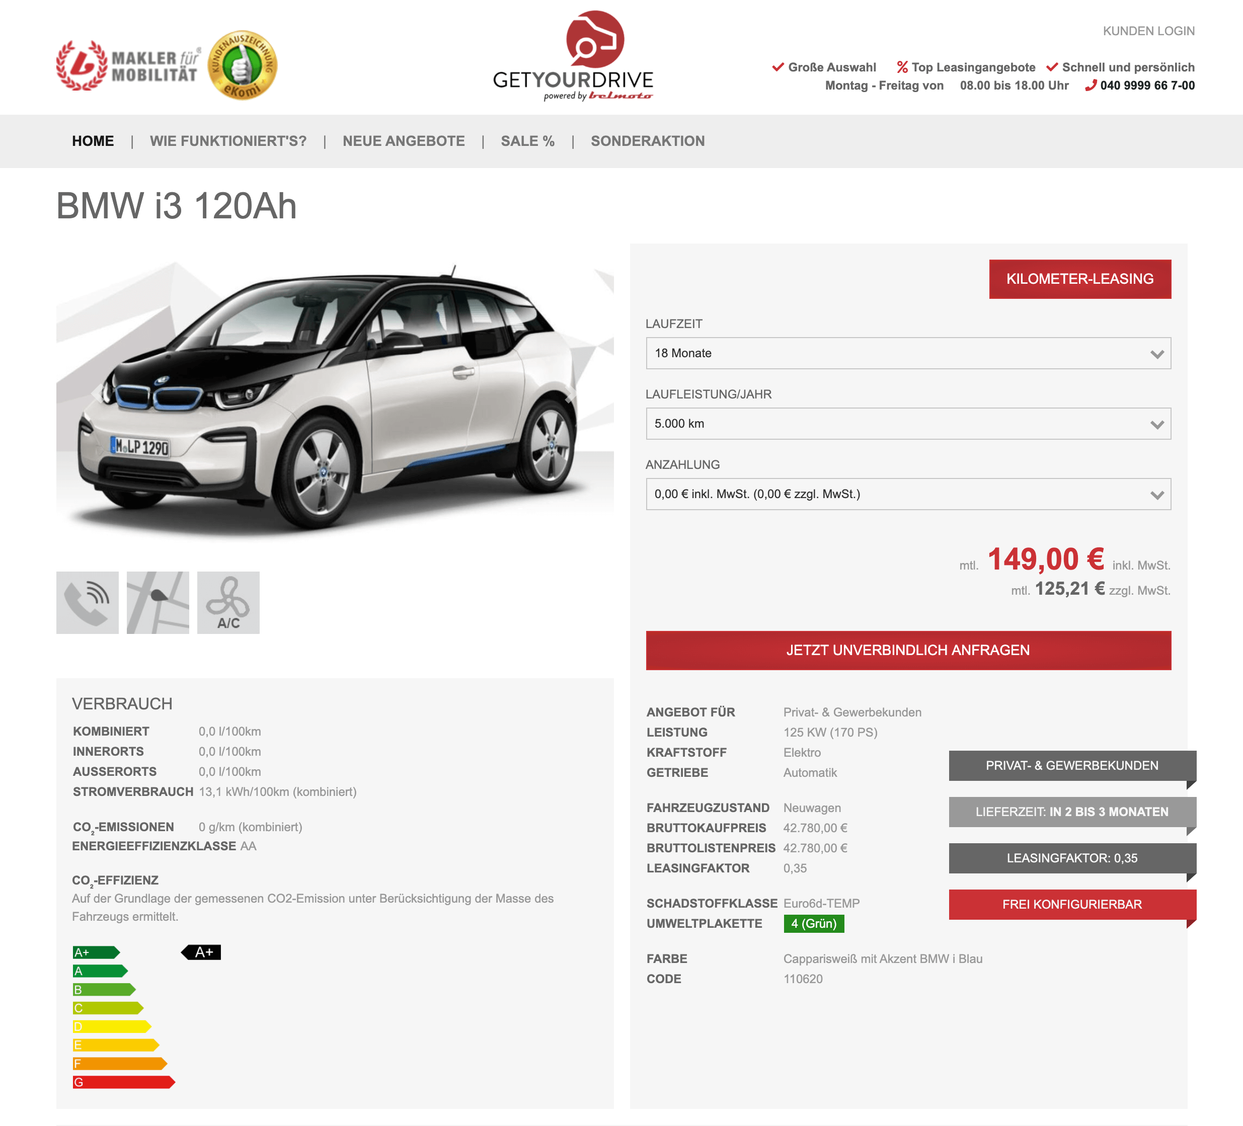Image resolution: width=1243 pixels, height=1126 pixels.
Task: Click the A/C air conditioning feature icon
Action: click(x=228, y=602)
